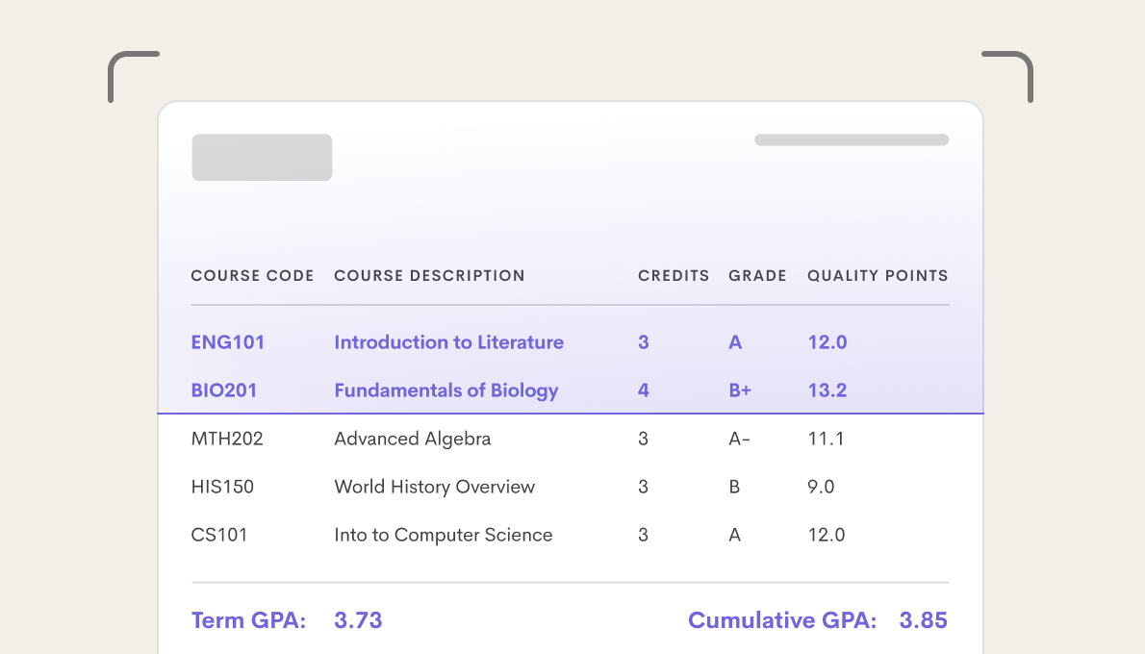Click the gray logo placeholder box
Screen dimensions: 1145x654
pyautogui.click(x=262, y=158)
